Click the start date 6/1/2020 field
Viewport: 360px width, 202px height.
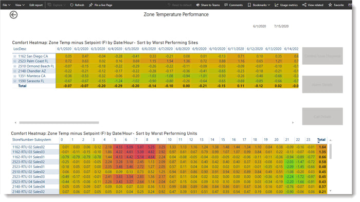click(259, 26)
